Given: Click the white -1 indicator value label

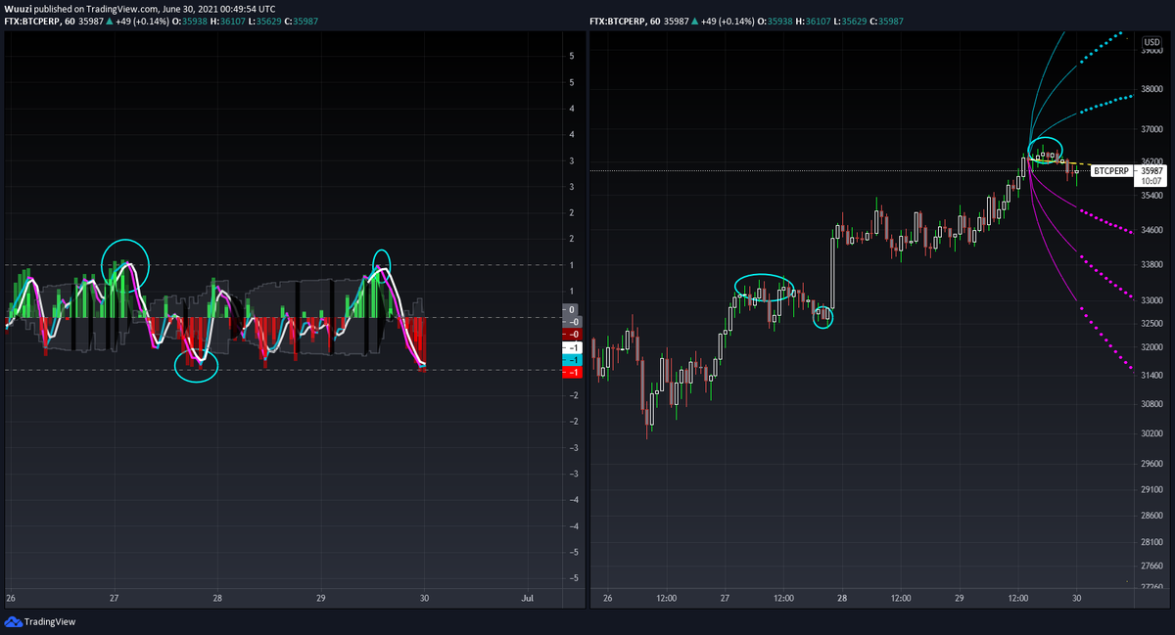Looking at the screenshot, I should pyautogui.click(x=573, y=347).
